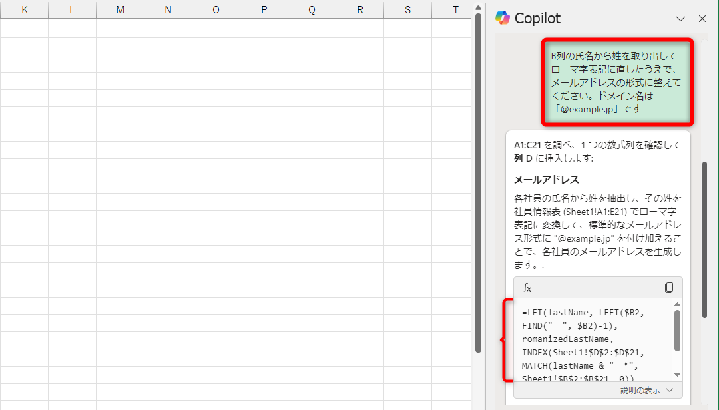719x410 pixels.
Task: Close the Copilot pane
Action: pos(702,19)
